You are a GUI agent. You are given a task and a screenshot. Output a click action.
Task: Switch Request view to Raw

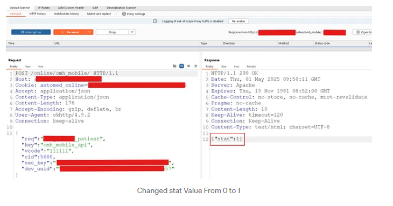tap(28, 67)
